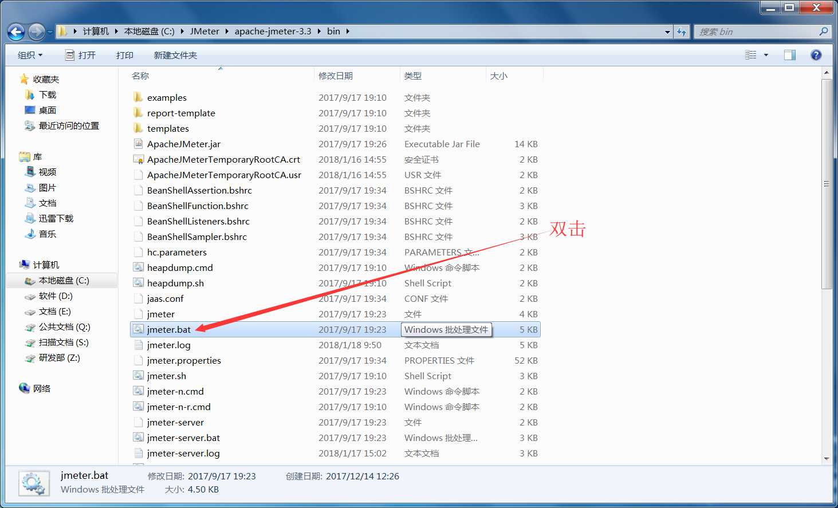This screenshot has width=838, height=508.
Task: Click the 打开 toolbar button
Action: (80, 55)
